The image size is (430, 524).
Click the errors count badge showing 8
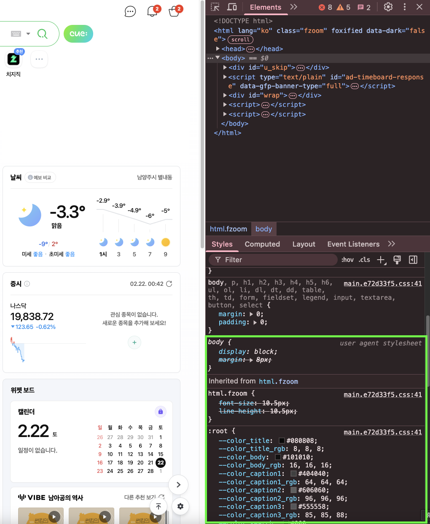[x=325, y=7]
